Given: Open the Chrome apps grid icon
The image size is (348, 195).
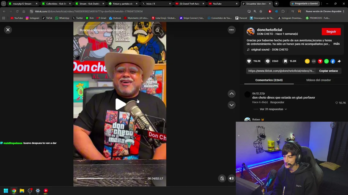Looking at the screenshot, I should tap(4, 18).
